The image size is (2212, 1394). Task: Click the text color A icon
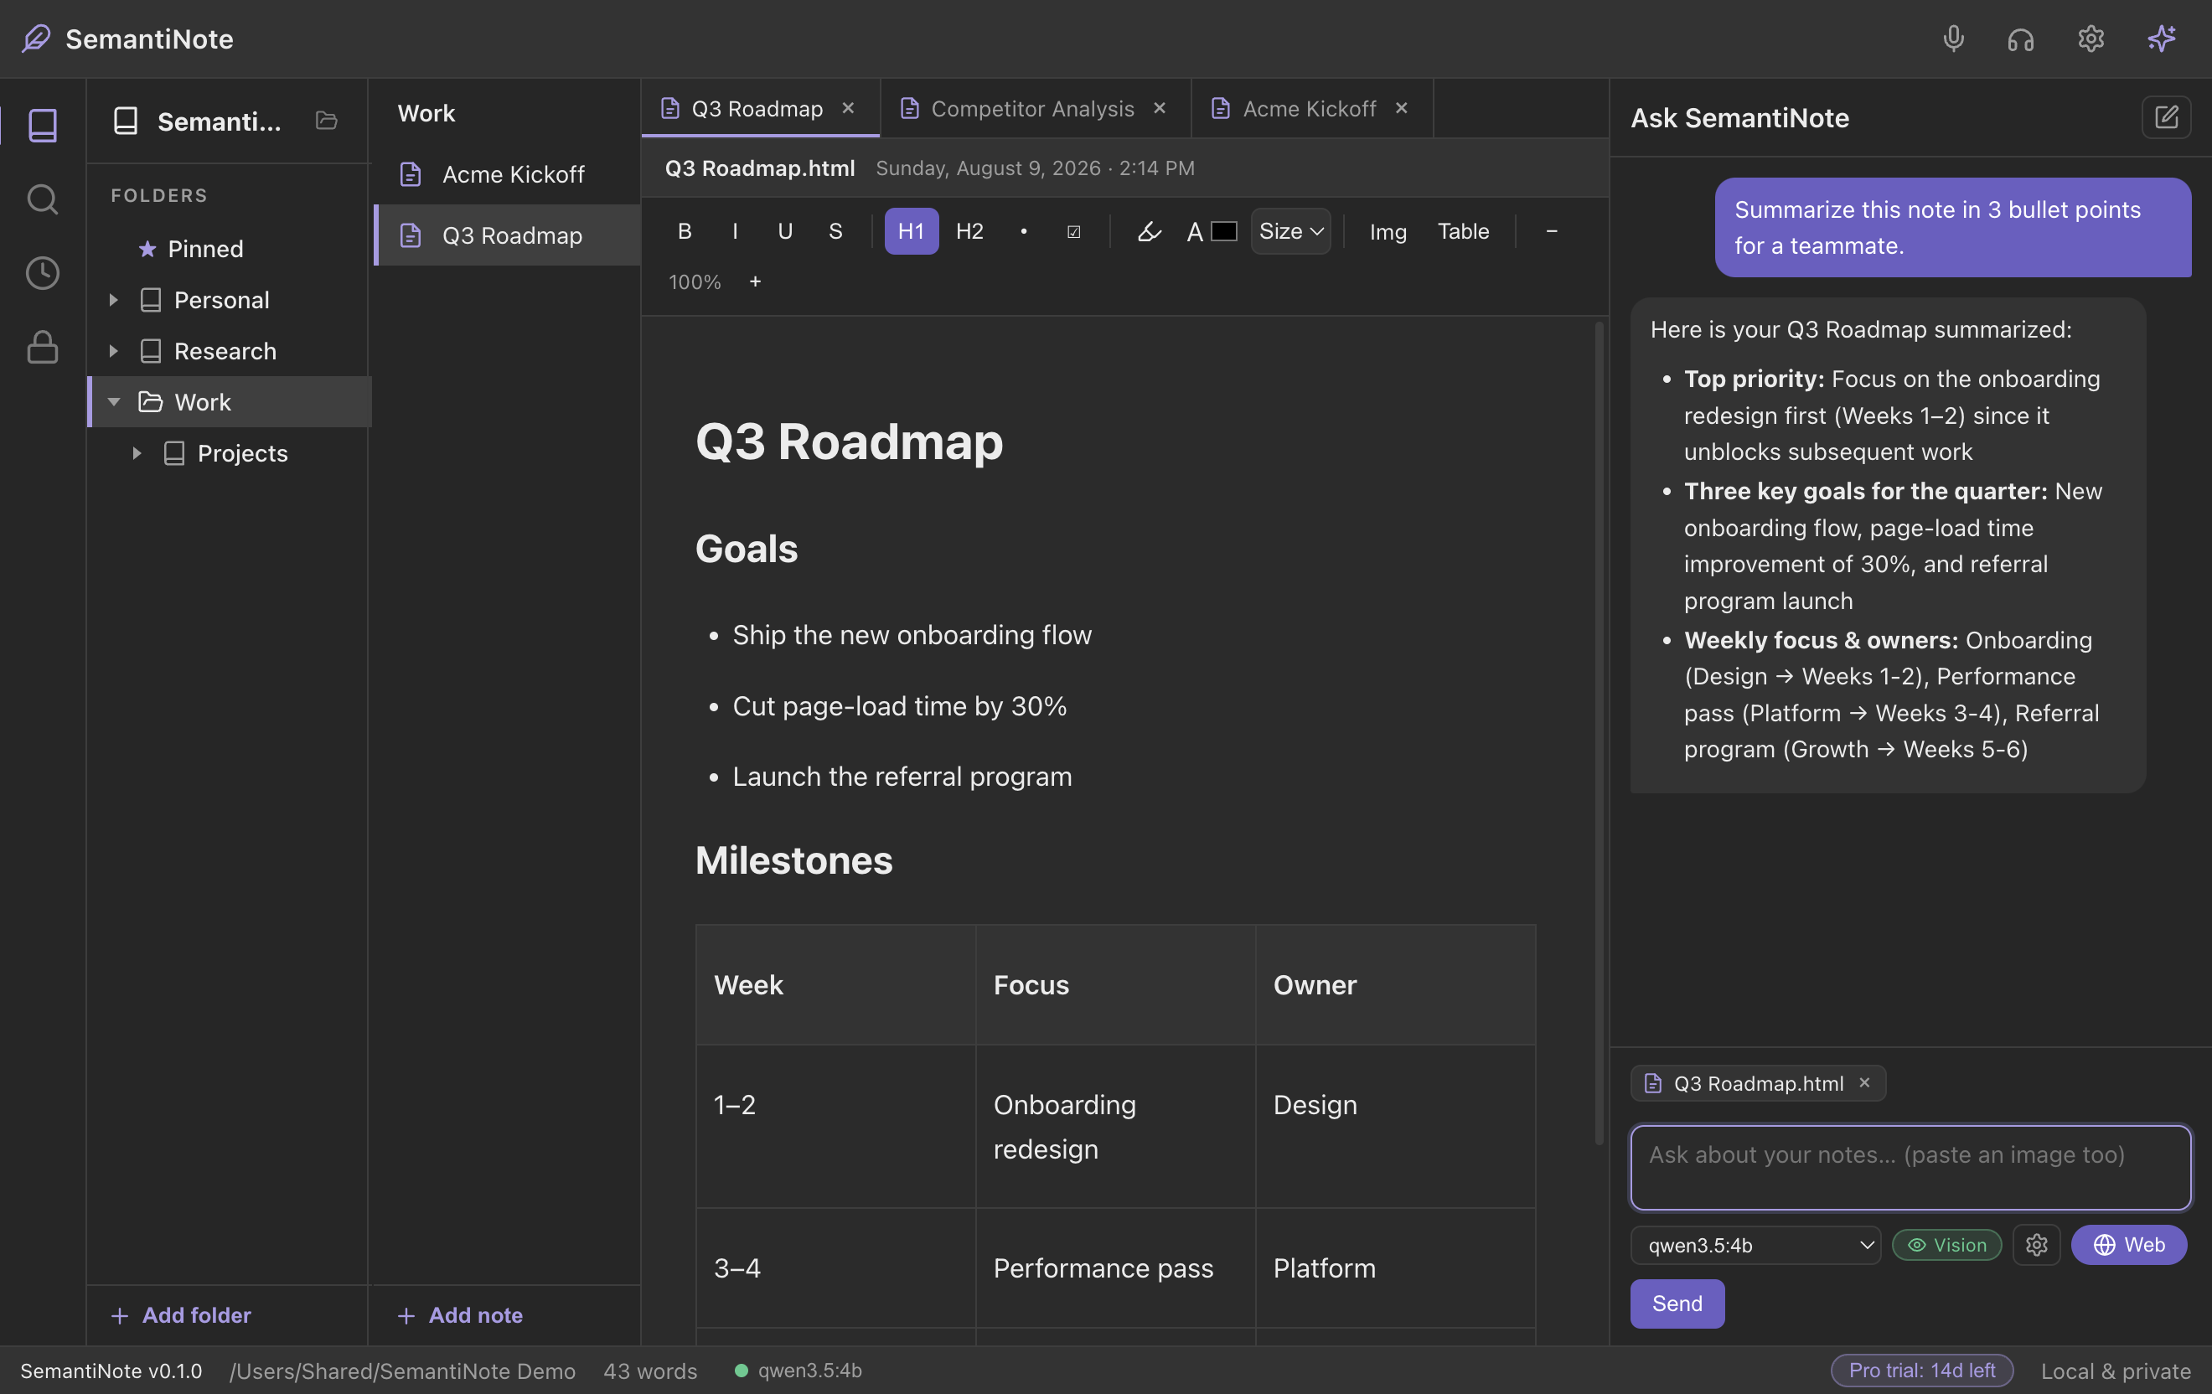(1194, 232)
